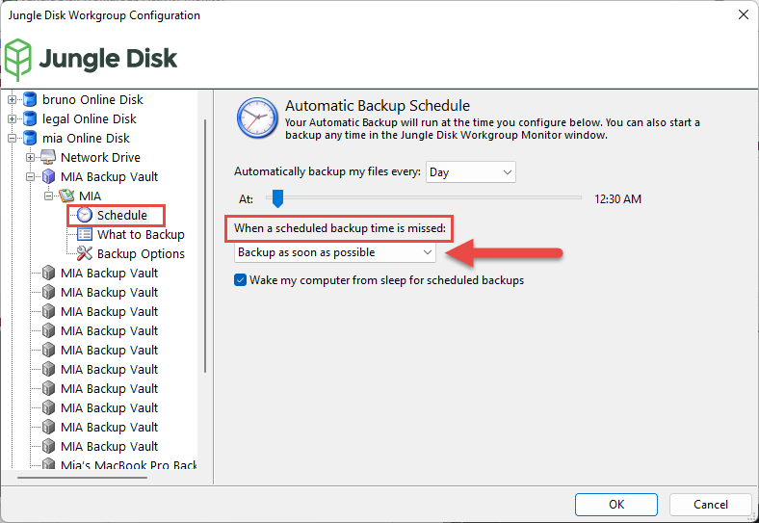Viewport: 759px width, 523px height.
Task: Select Backup Options tree item
Action: (141, 253)
